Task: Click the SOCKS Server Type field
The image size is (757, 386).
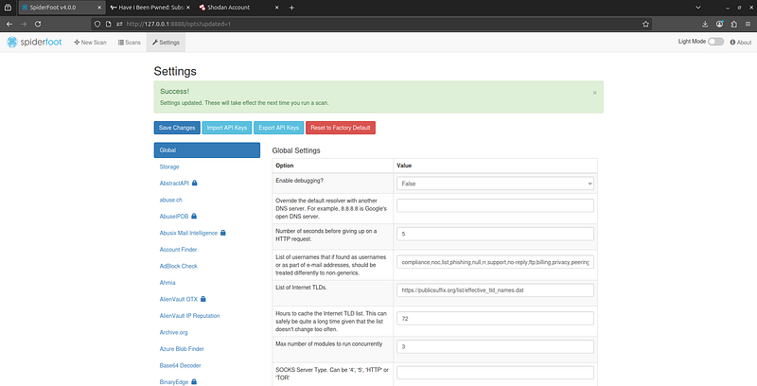Action: (495, 373)
